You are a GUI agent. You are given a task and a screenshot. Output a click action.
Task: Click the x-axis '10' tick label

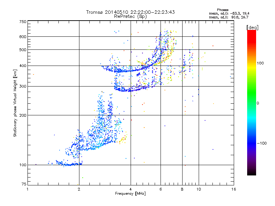[x=199, y=189]
